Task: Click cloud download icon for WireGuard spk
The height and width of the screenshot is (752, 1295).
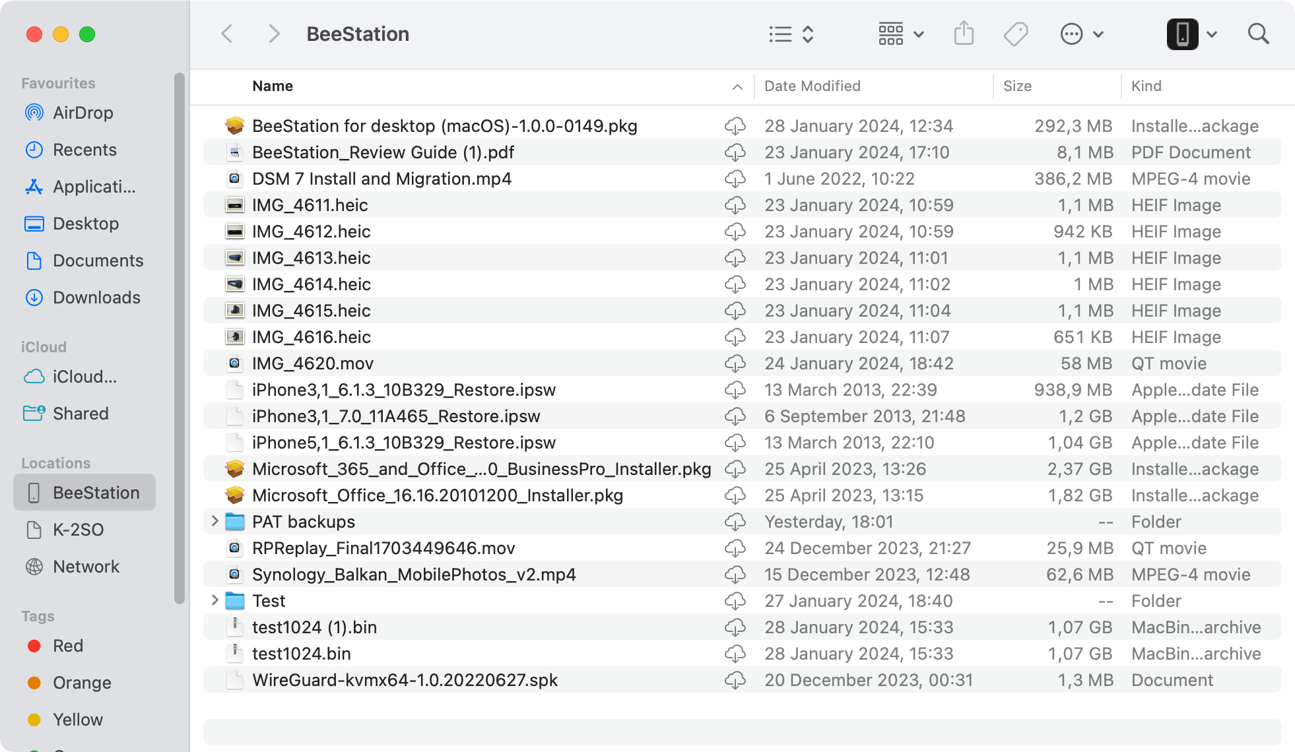Action: pyautogui.click(x=735, y=680)
